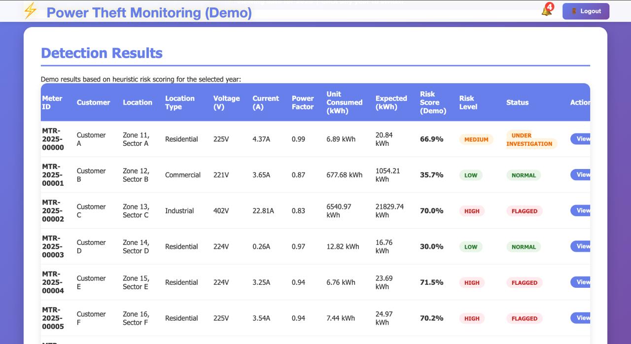
Task: Click the 71.5% risk score cell
Action: [x=431, y=282]
